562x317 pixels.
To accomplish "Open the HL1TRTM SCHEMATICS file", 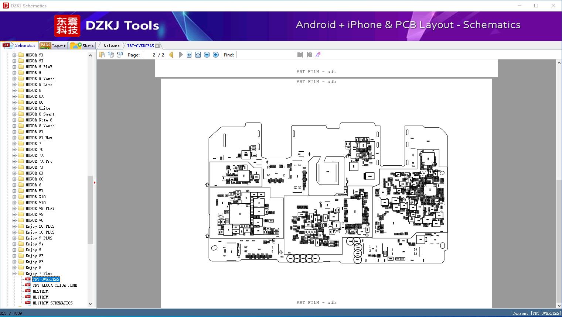I will click(x=52, y=303).
